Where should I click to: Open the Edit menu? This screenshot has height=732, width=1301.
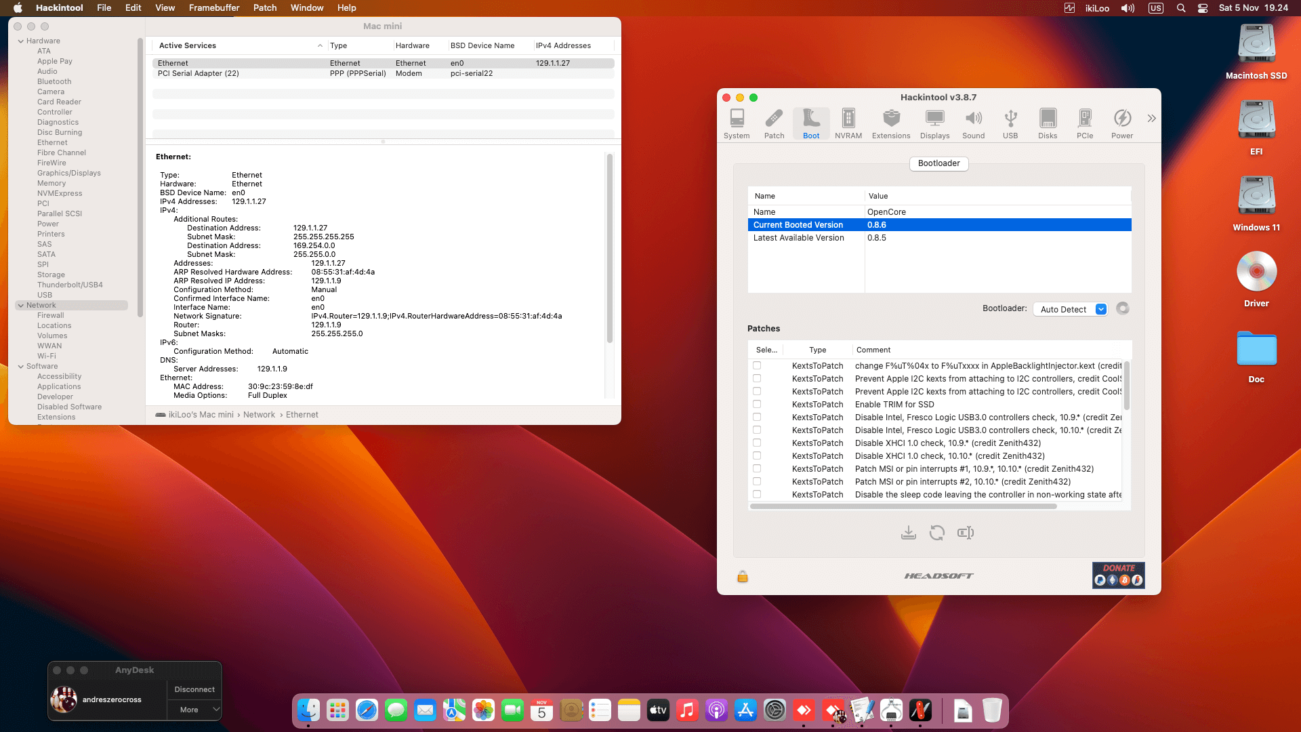pos(133,7)
